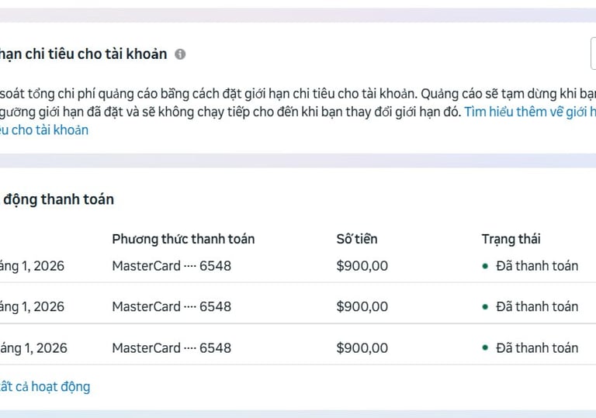Select the date in the first payment row
Screen dimensions: 596x418
32,266
